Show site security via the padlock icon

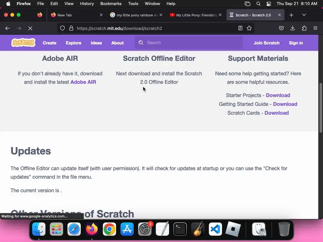[71, 28]
